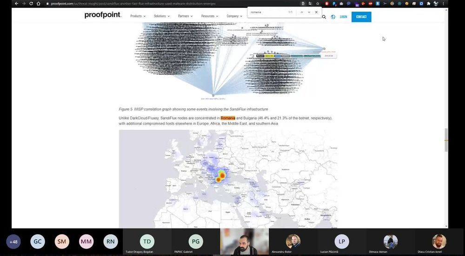Select Alexandru Bobe participant tile

click(293, 242)
